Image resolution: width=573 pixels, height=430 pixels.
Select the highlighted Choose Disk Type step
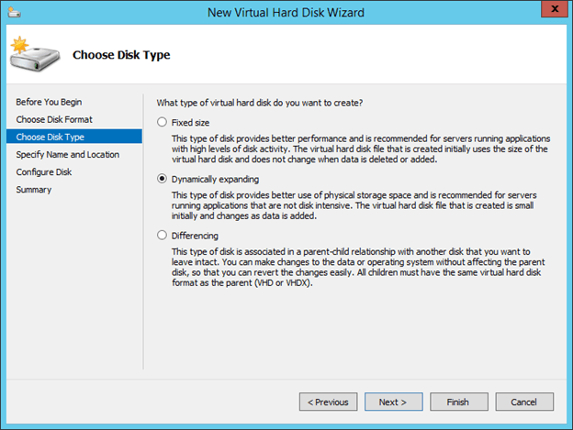coord(51,137)
